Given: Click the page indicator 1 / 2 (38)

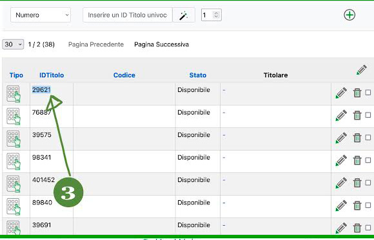Looking at the screenshot, I should tap(41, 44).
